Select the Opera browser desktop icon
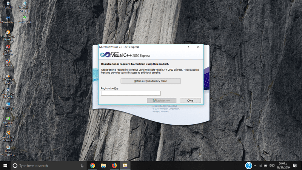This screenshot has height=170, width=302. tap(8, 50)
